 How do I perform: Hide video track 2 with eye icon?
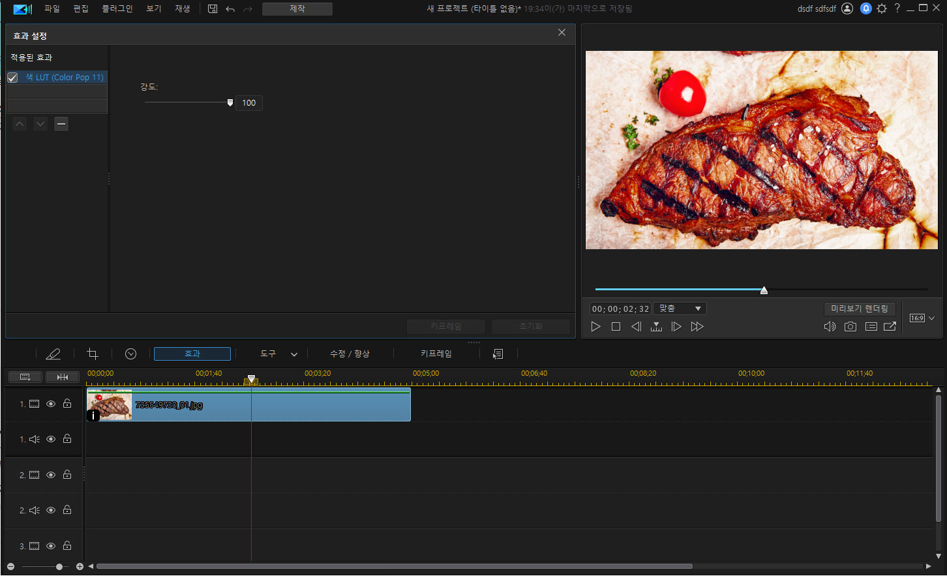51,475
